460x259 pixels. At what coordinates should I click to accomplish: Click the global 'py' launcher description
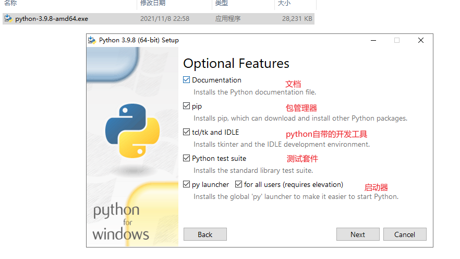(296, 197)
